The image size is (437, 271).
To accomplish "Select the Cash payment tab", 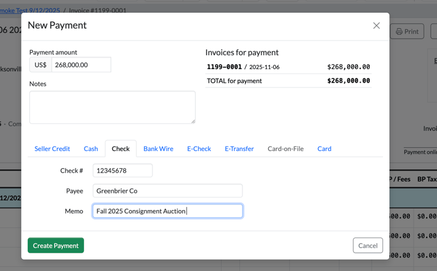I will point(91,149).
